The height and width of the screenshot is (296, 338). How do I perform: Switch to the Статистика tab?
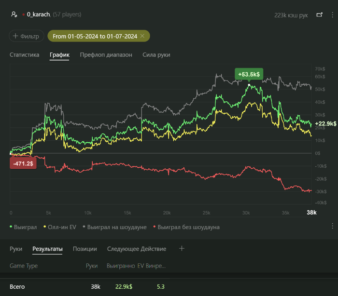[x=24, y=55]
